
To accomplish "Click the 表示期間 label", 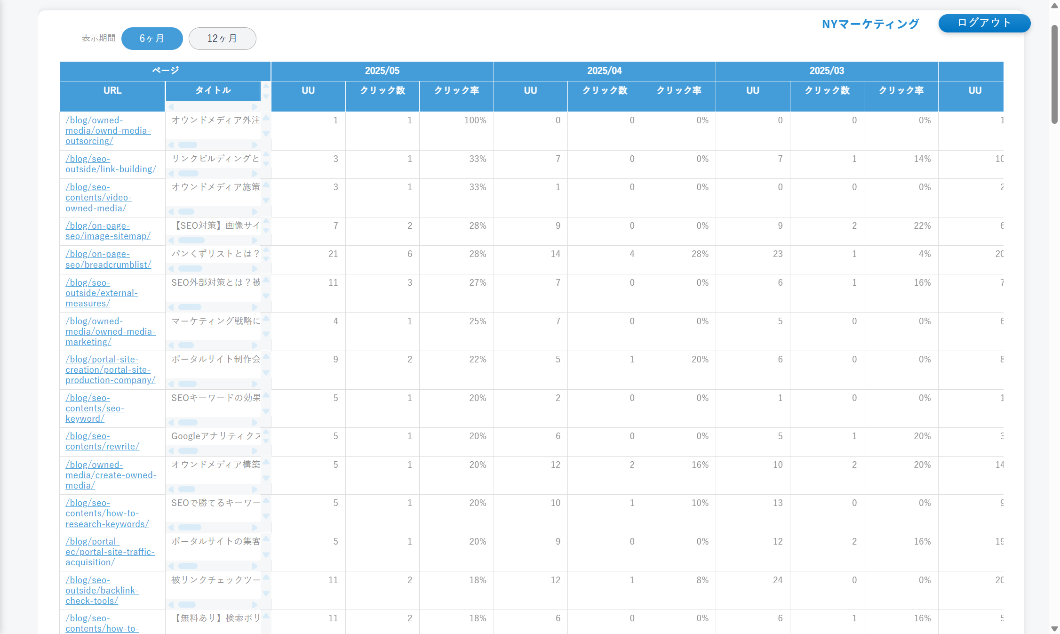I will coord(99,38).
